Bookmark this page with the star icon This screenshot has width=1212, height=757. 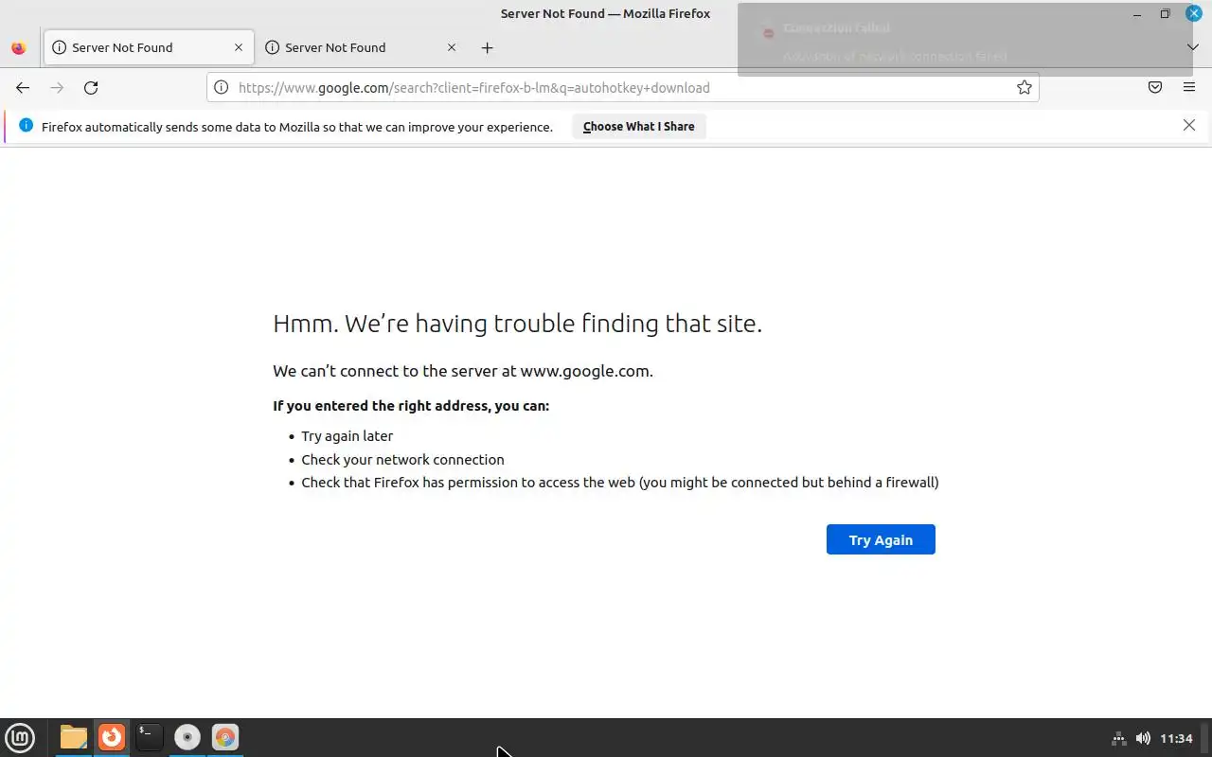1024,87
